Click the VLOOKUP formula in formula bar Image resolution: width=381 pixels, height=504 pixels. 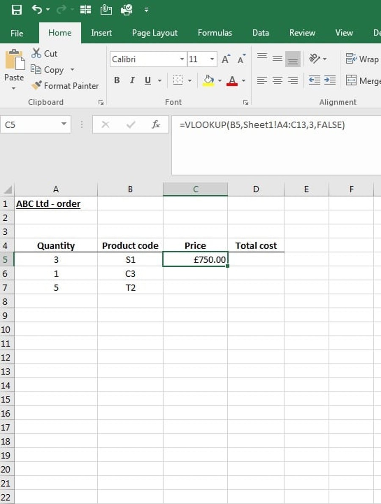262,125
